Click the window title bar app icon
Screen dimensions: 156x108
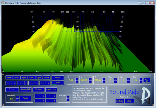tap(3, 3)
